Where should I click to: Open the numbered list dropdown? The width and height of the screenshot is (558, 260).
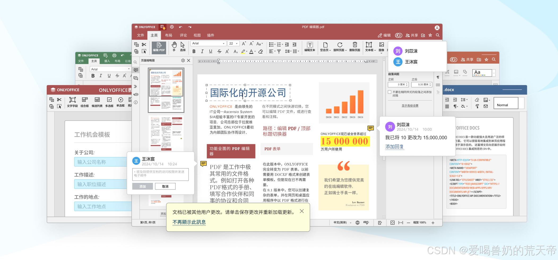280,45
